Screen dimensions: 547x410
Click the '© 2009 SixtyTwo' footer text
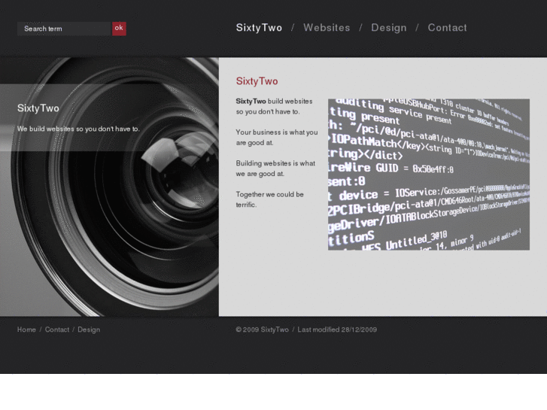[x=263, y=330]
